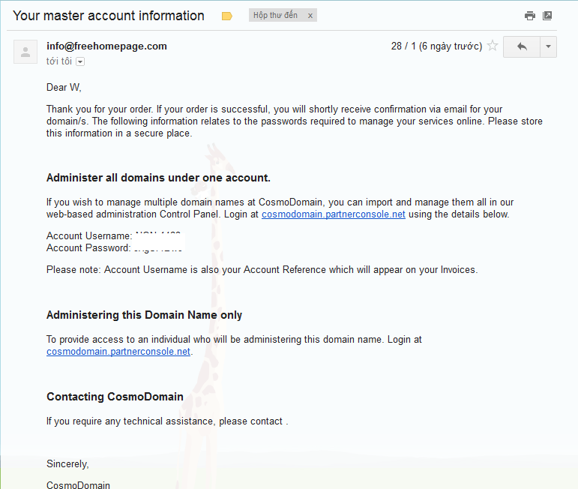Screen dimensions: 578x489
Task: Click the Hộp thư đến label
Action: tap(275, 15)
